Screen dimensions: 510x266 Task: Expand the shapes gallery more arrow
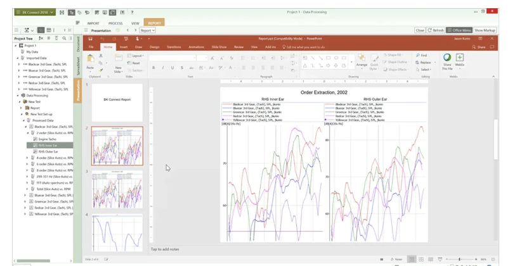pos(351,62)
